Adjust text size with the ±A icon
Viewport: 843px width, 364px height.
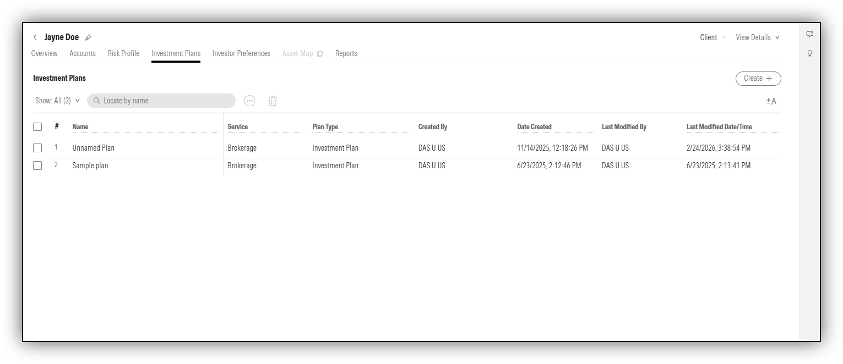[771, 101]
